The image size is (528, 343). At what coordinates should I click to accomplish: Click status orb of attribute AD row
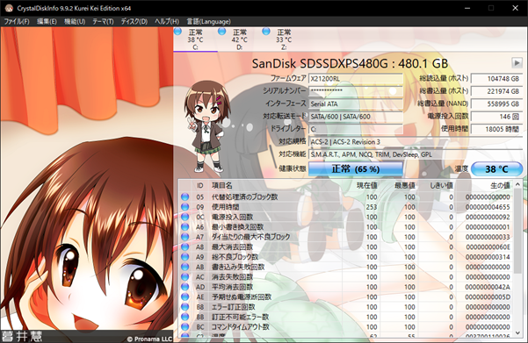tap(184, 287)
